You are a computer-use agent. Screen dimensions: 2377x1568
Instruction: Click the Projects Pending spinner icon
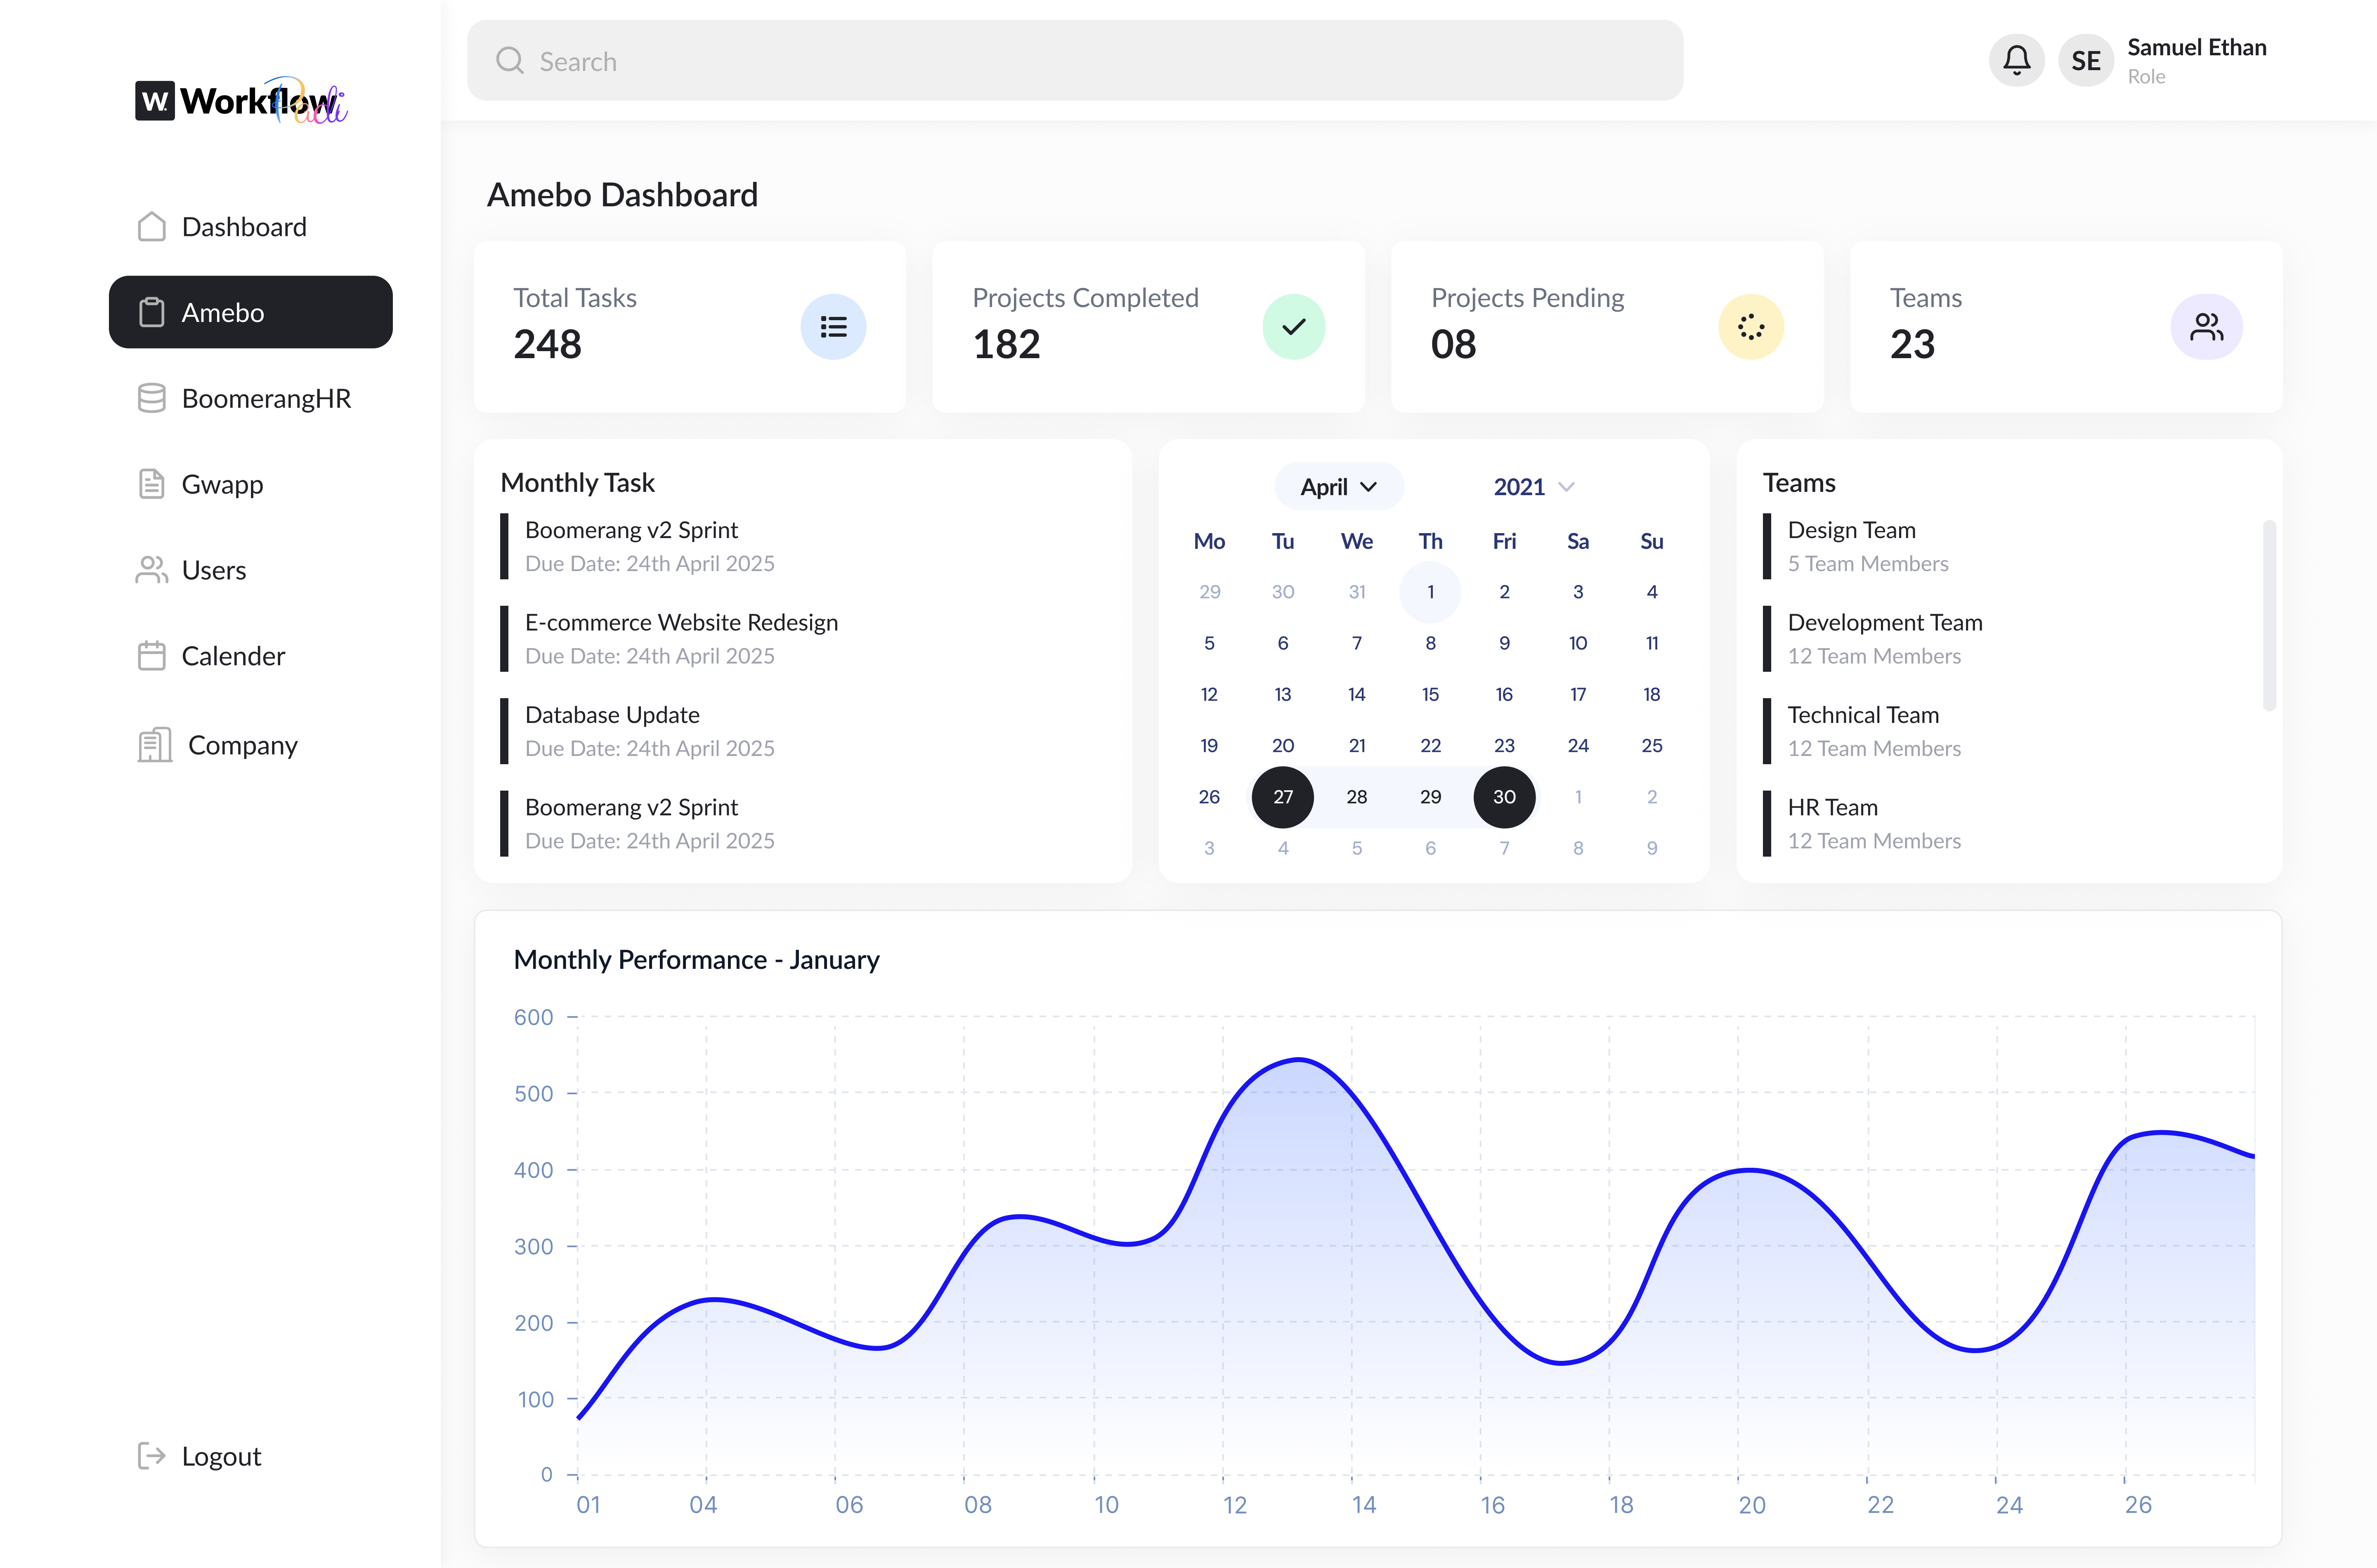click(1750, 326)
